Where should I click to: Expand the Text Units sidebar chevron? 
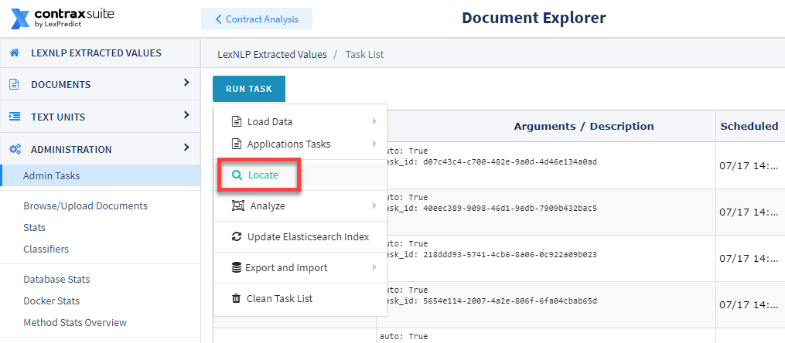186,115
